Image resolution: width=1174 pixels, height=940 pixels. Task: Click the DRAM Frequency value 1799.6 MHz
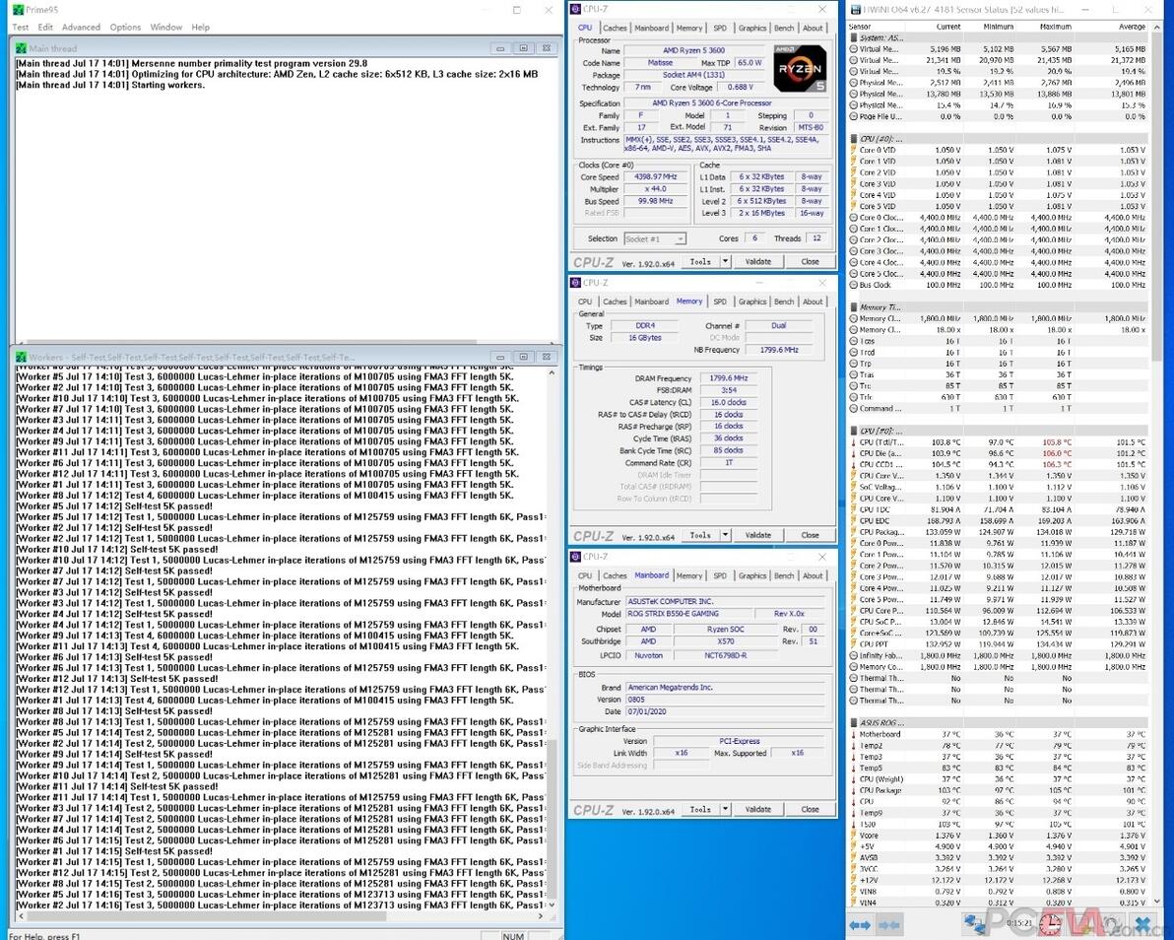[x=728, y=378]
